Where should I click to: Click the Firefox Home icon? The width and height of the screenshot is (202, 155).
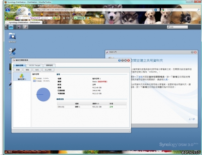click(x=29, y=10)
